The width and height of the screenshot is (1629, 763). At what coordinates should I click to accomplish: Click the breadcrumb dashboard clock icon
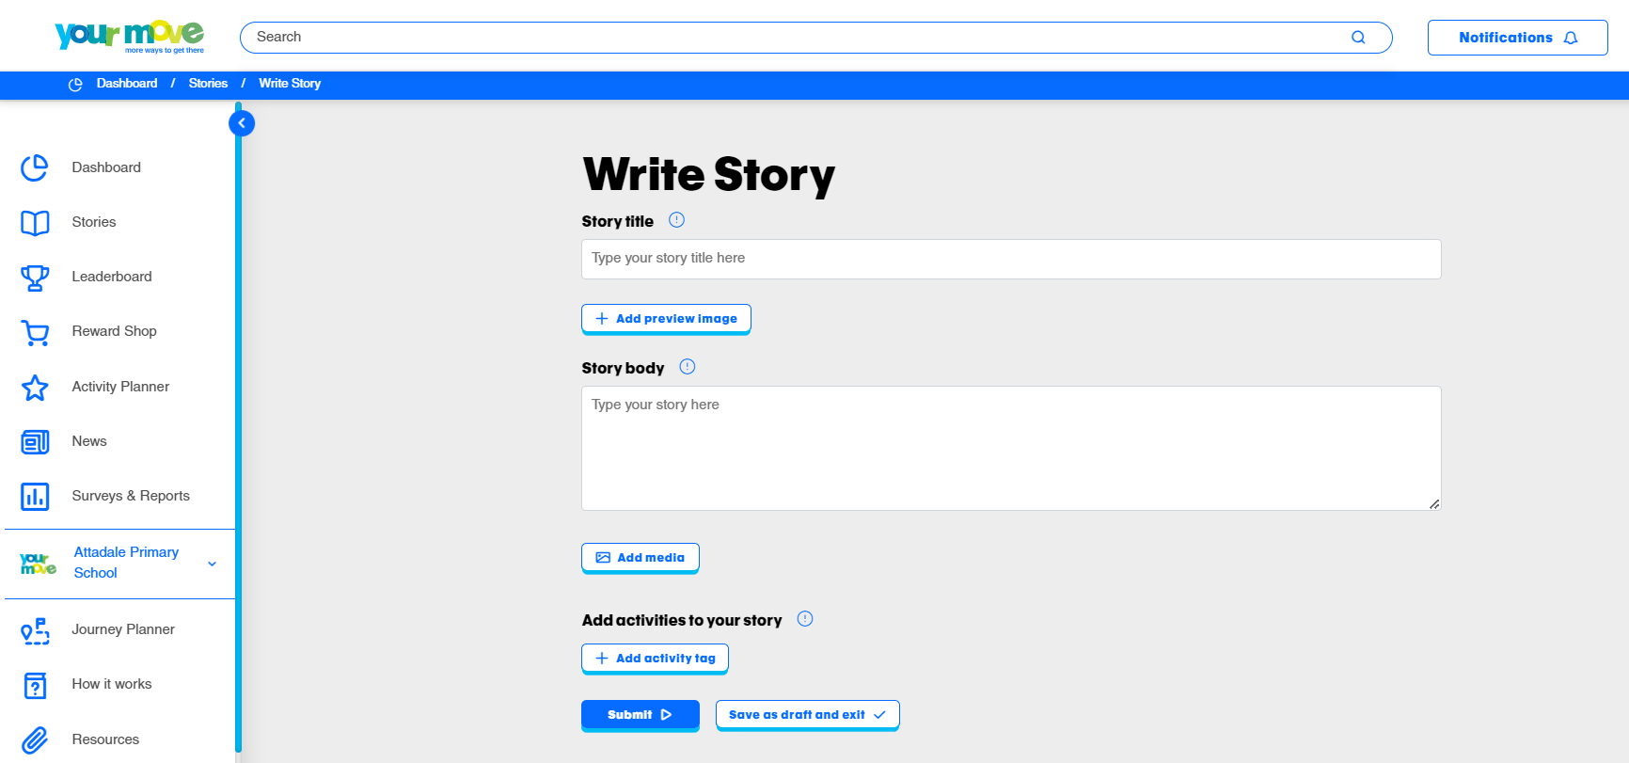point(75,84)
